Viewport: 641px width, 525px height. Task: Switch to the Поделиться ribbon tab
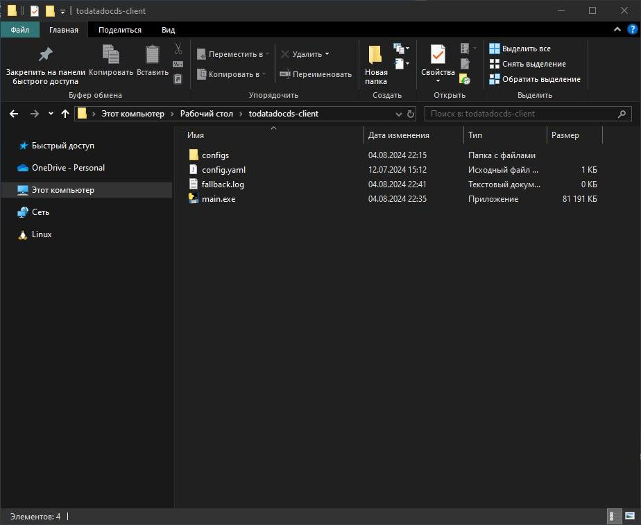[120, 30]
